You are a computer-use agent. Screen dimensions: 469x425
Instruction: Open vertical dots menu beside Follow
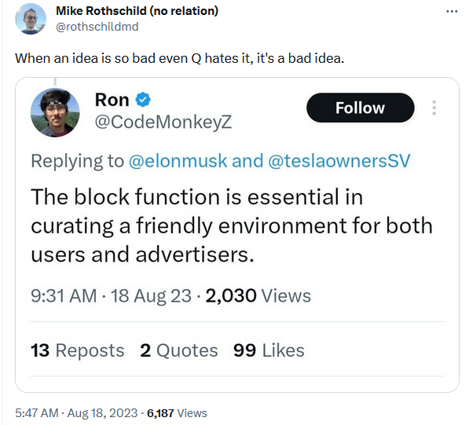[x=434, y=108]
